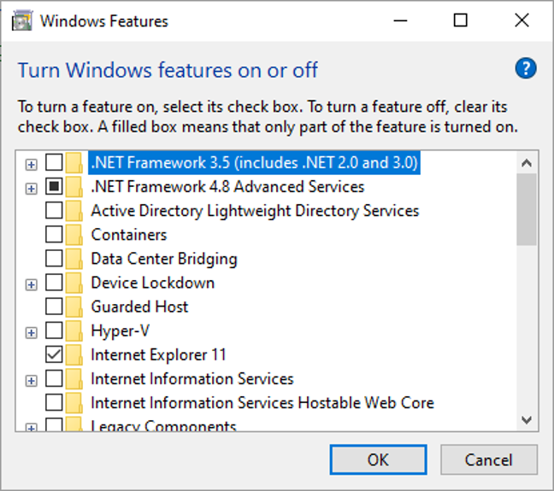Viewport: 554px width, 491px height.
Task: Expand the Hyper-V feature node
Action: [32, 332]
